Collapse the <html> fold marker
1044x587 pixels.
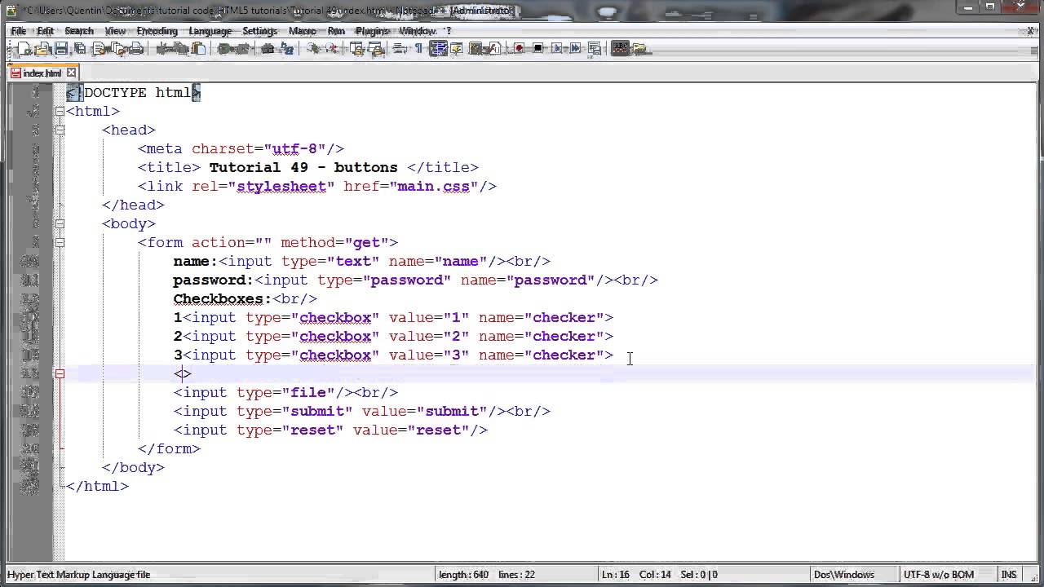pos(60,111)
